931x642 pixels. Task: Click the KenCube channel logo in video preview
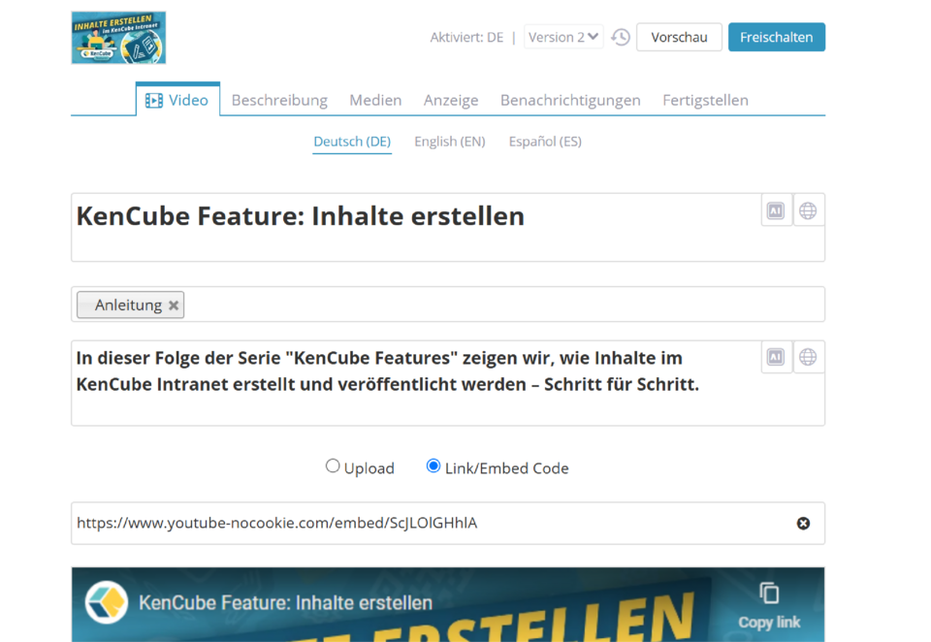(107, 602)
